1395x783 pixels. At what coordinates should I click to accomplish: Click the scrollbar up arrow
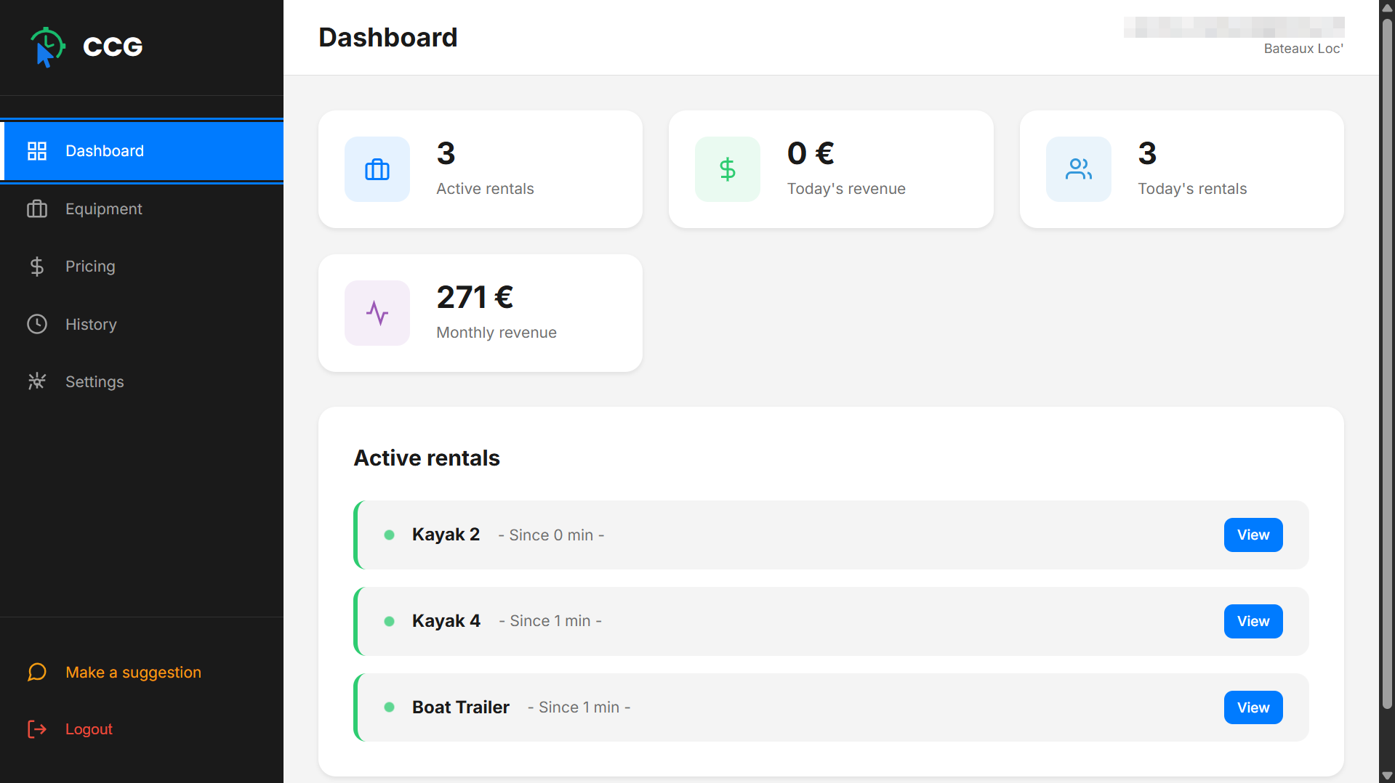pyautogui.click(x=1387, y=7)
